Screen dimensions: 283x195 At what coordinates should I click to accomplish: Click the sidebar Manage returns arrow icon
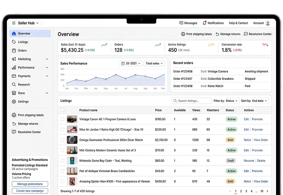(14, 123)
